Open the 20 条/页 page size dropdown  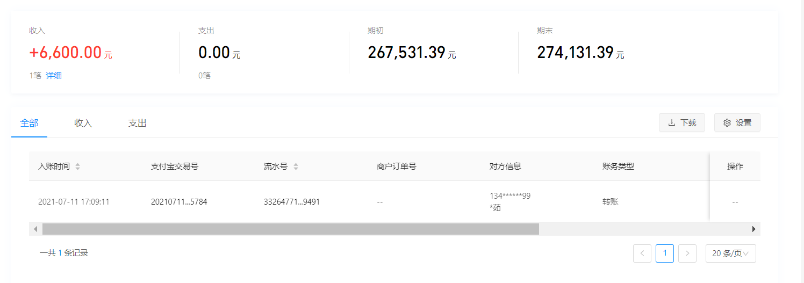click(730, 253)
